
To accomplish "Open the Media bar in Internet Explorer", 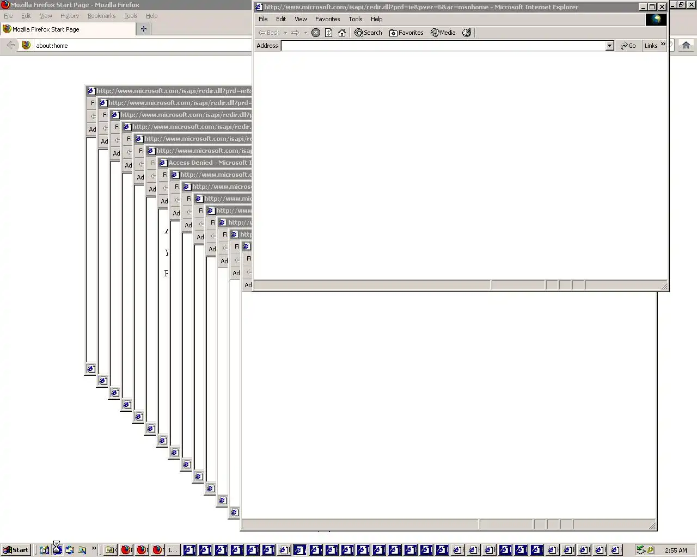I will (x=443, y=33).
